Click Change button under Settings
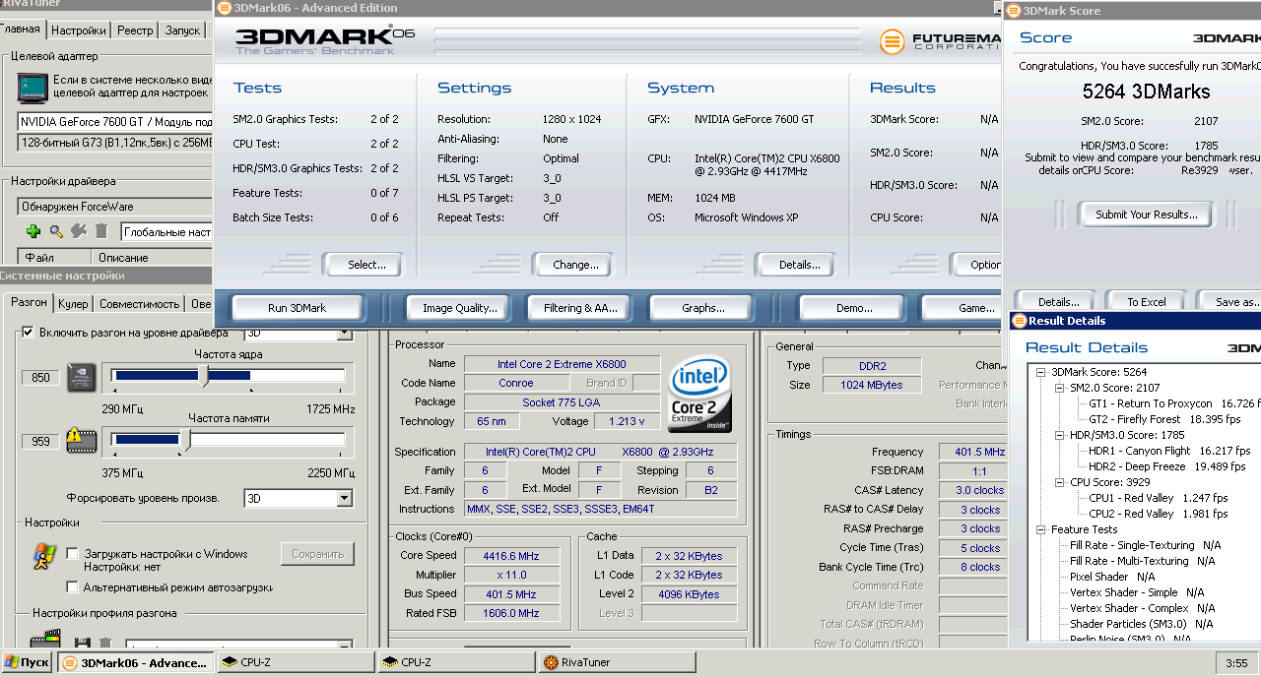Viewport: 1261px width, 677px height. pyautogui.click(x=575, y=265)
